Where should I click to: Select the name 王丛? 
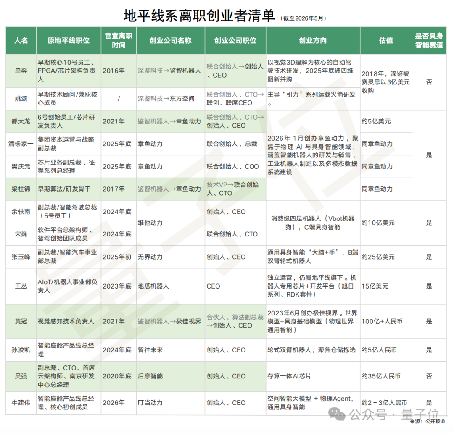pos(21,286)
